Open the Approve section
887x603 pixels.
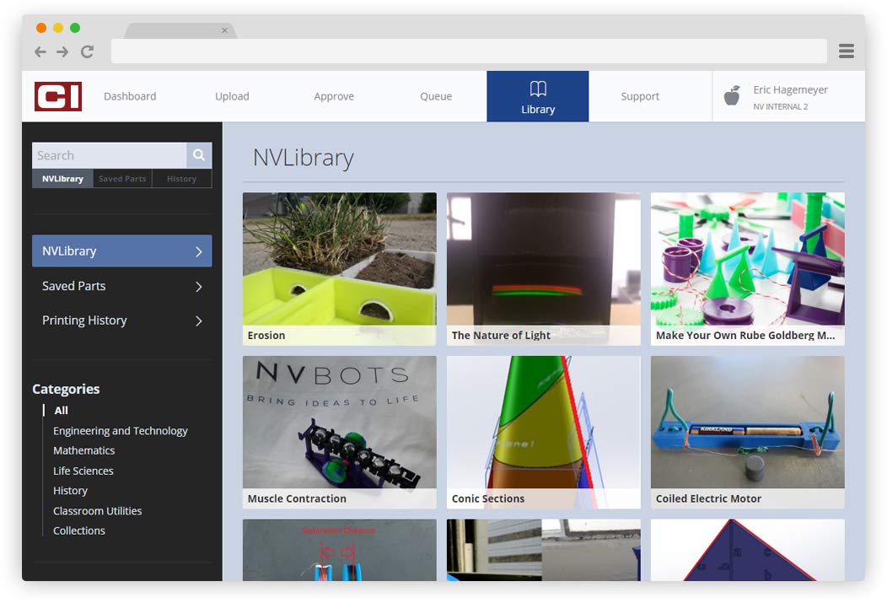pyautogui.click(x=334, y=96)
